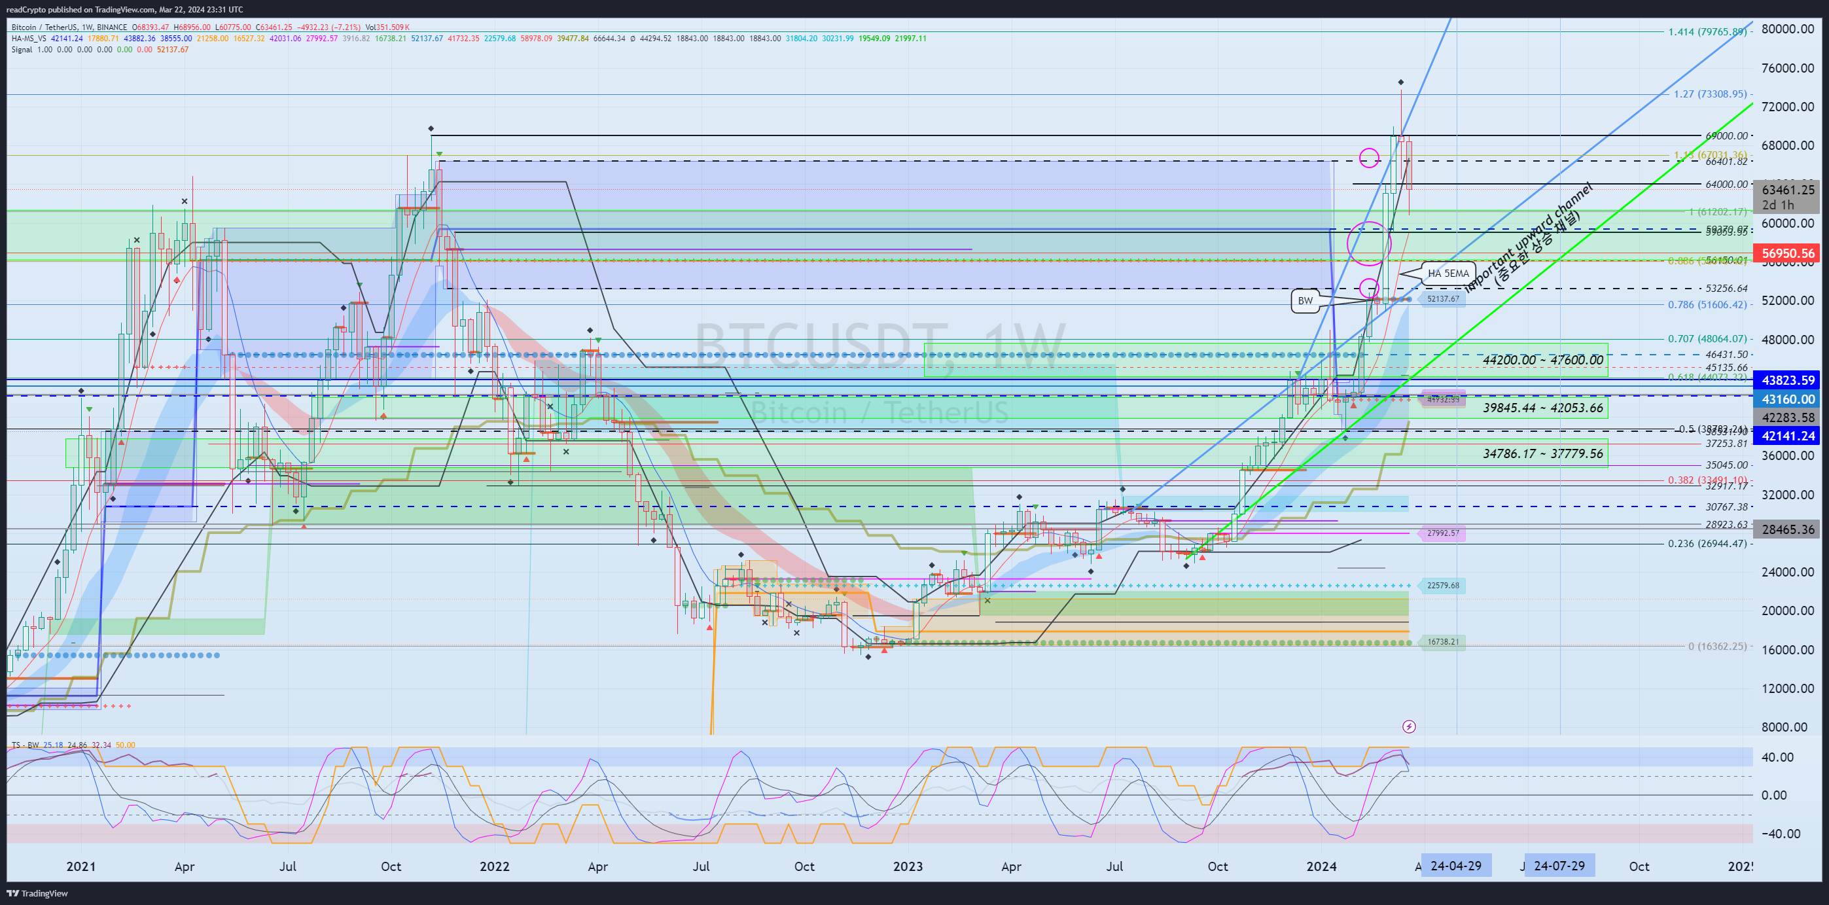Click the readCrypto published header text
Screen dimensions: 1829x905
point(124,9)
